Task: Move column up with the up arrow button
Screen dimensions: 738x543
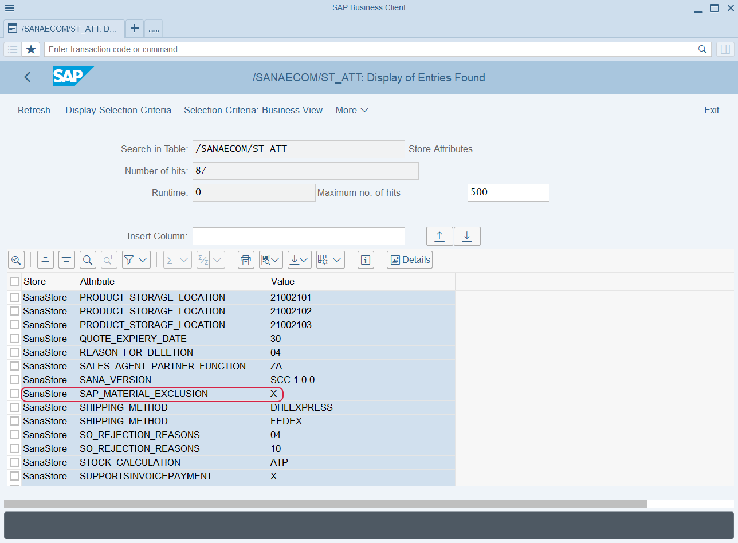Action: (x=439, y=236)
